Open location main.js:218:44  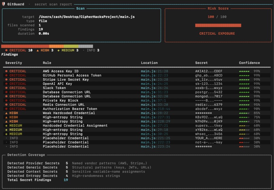155,109
